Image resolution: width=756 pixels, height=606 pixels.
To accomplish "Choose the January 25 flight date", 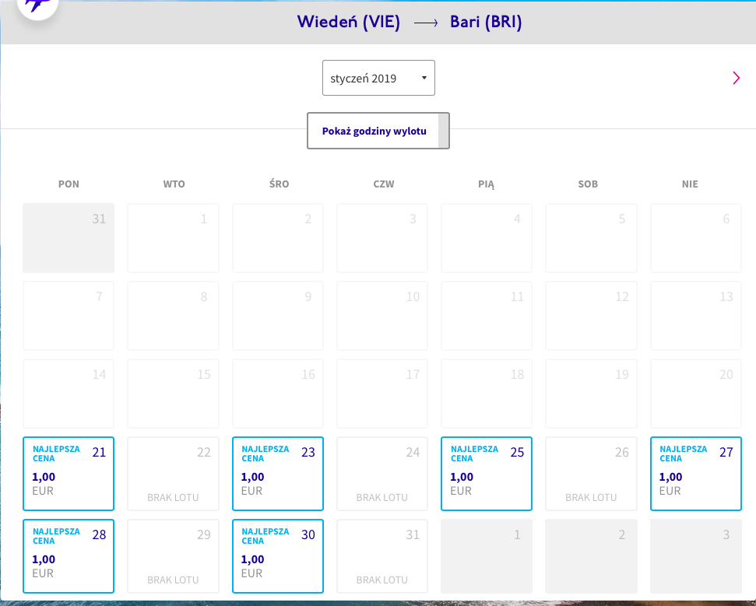I will [x=487, y=474].
